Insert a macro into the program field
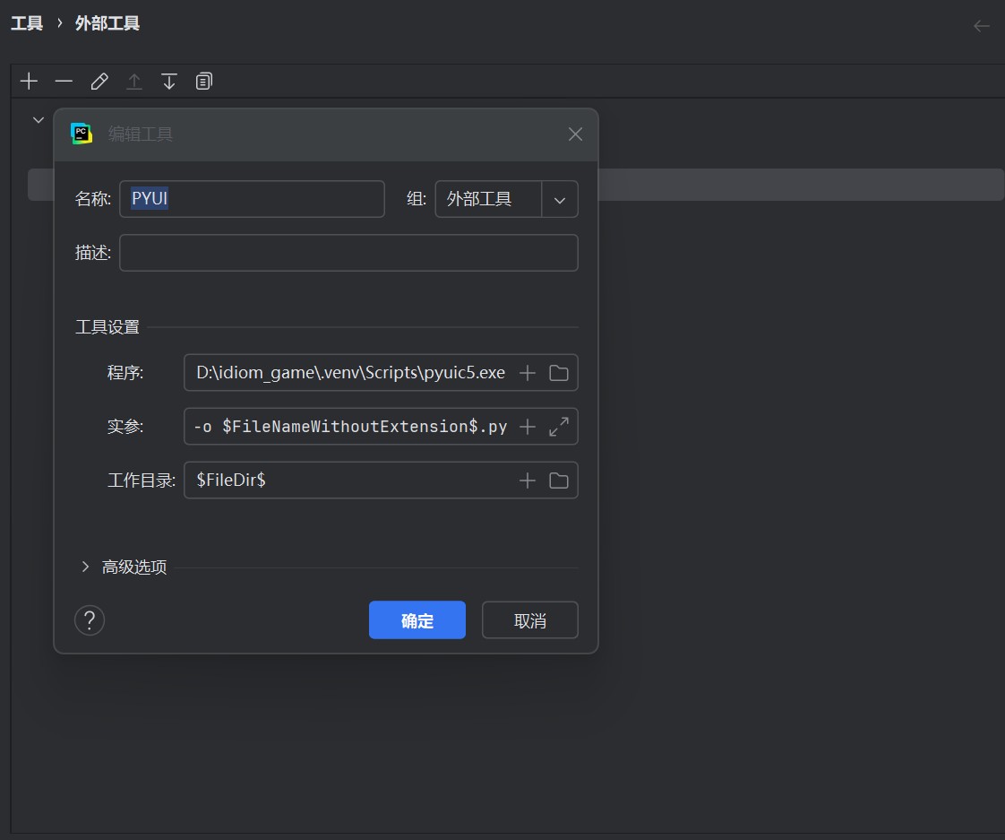 (527, 372)
